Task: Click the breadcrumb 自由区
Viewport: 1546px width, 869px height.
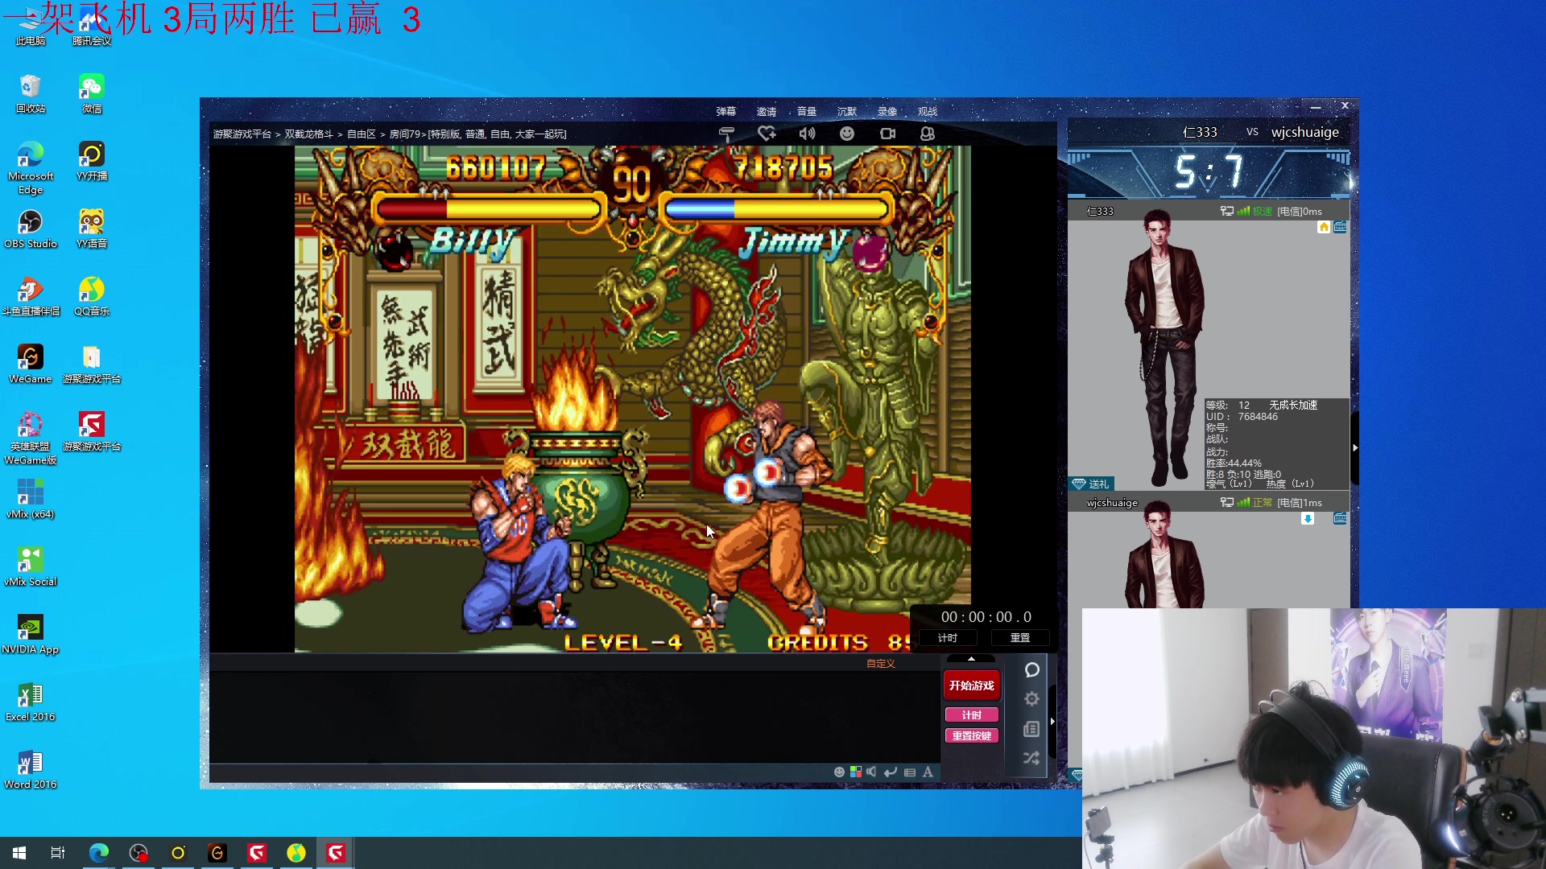Action: [362, 134]
